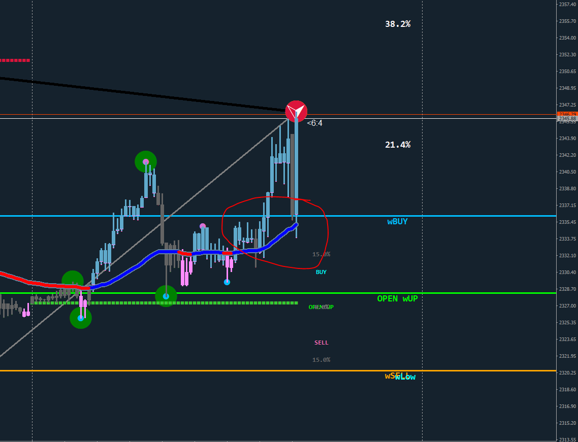
Task: Select the cyan "wLow" label
Action: pyautogui.click(x=405, y=377)
